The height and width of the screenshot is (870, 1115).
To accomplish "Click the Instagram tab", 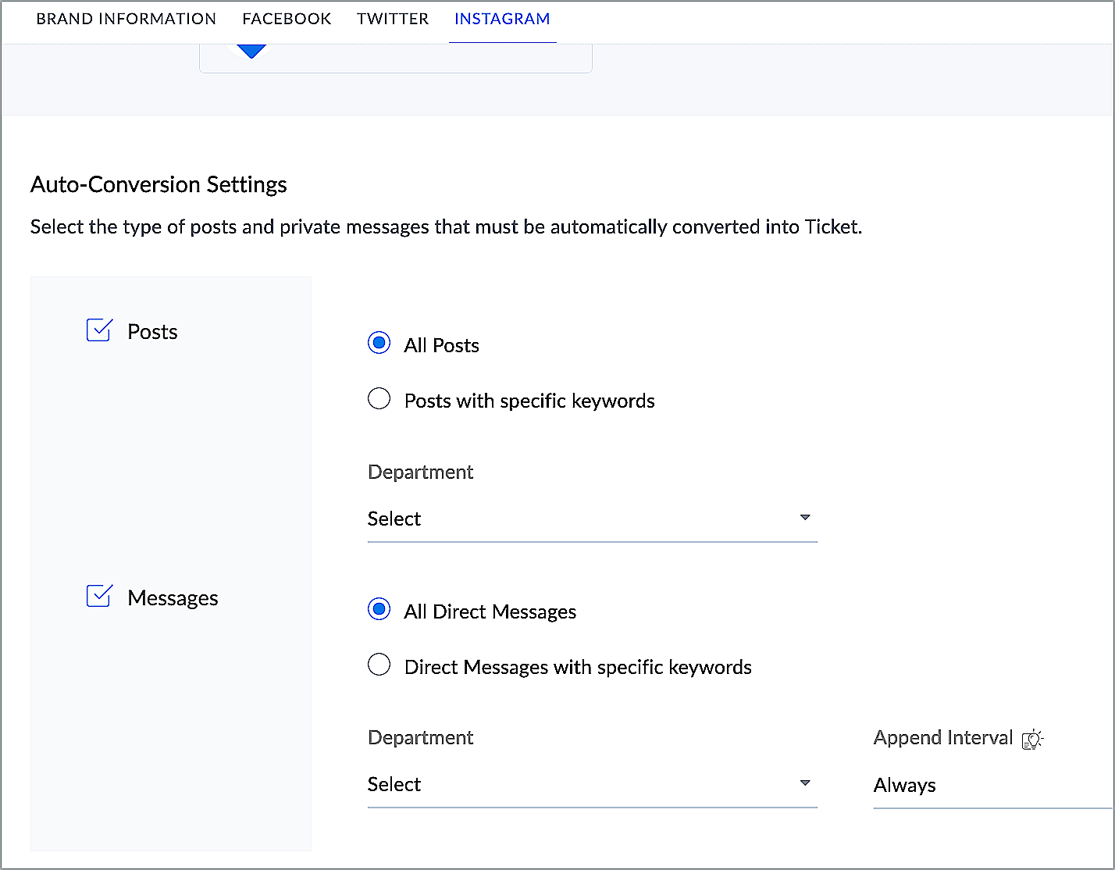I will 502,19.
